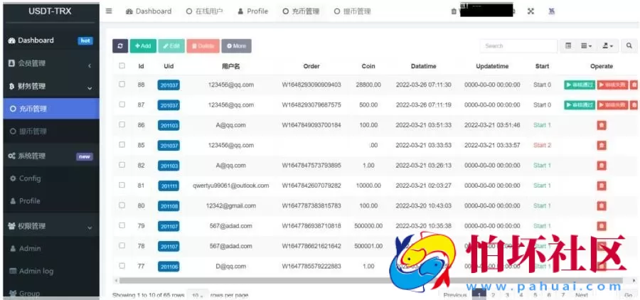Open Uid badge 201037 in row 88
The image size is (640, 300).
pos(169,85)
